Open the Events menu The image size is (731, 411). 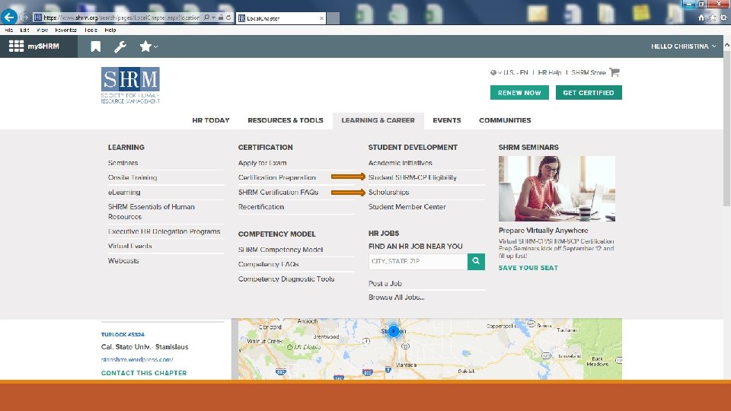[447, 120]
